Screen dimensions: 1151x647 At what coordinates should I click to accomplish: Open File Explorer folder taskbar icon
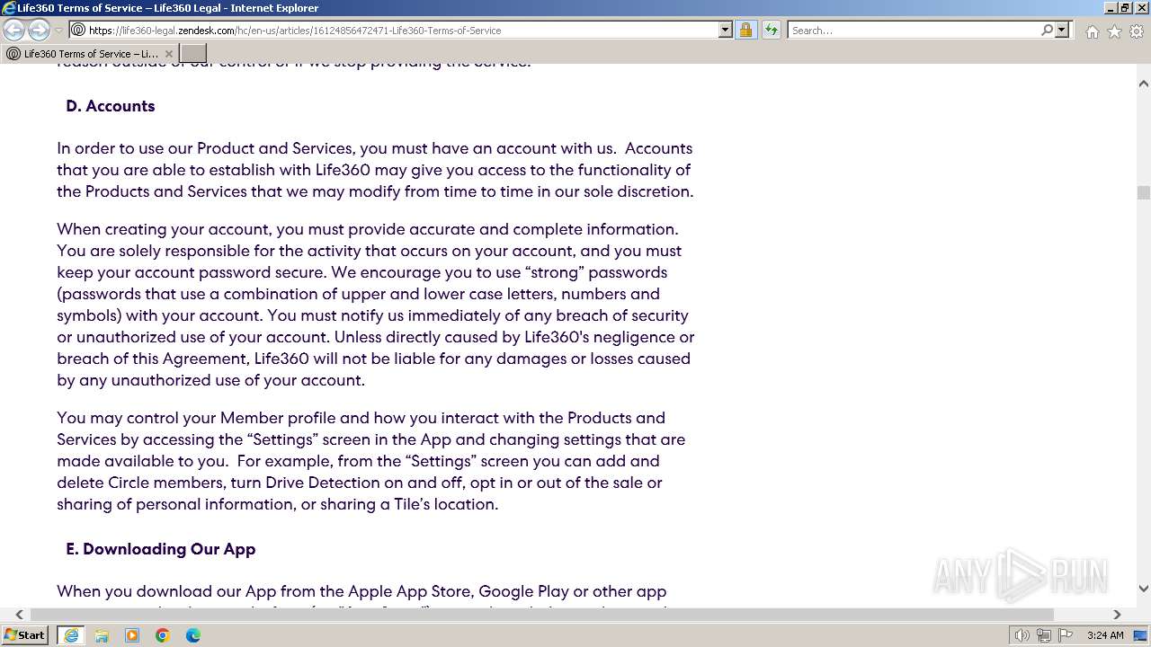click(x=102, y=635)
